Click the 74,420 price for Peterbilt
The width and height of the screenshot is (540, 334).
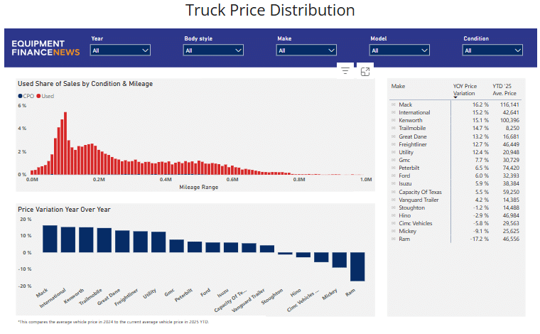(511, 168)
